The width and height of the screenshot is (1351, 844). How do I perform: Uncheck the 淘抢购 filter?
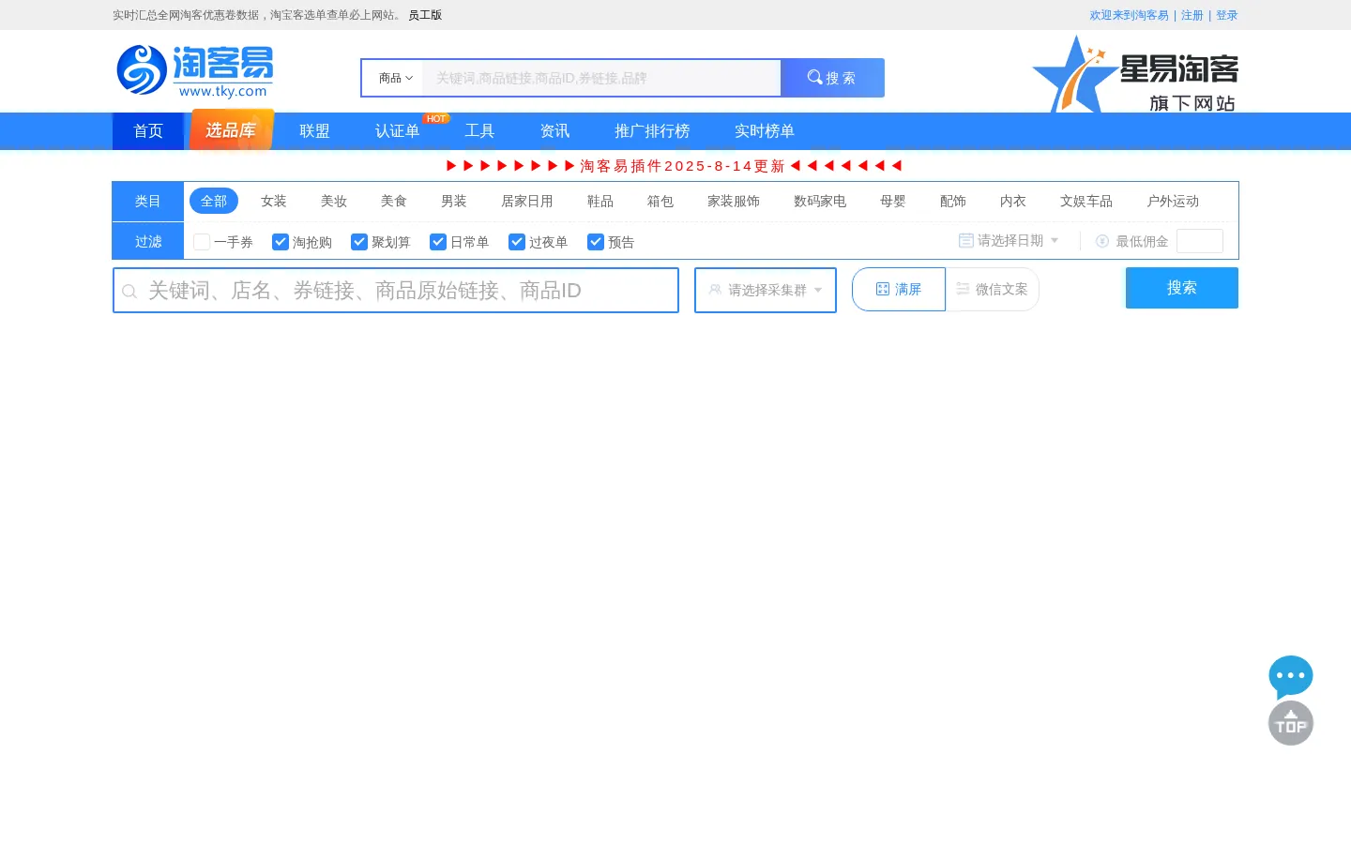pyautogui.click(x=281, y=242)
